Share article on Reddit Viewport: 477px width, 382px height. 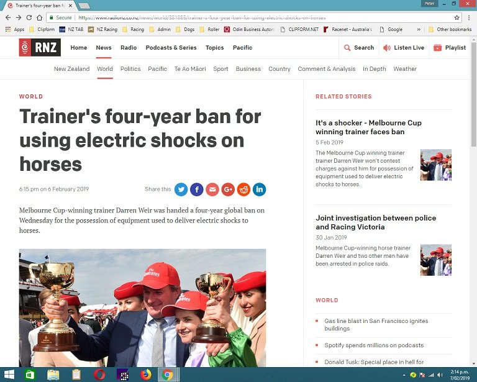coord(243,189)
